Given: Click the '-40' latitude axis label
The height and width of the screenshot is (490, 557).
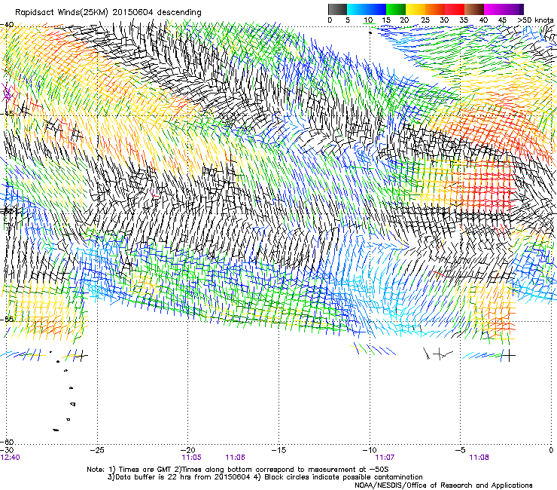Looking at the screenshot, I should pos(7,24).
